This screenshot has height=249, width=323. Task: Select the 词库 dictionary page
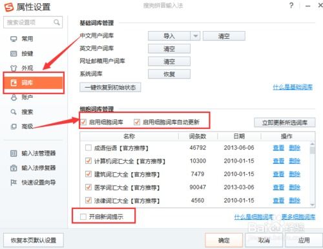(x=34, y=83)
